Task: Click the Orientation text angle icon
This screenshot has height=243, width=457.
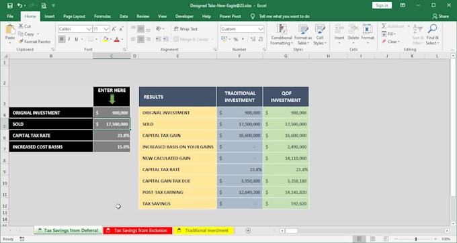Action: [159, 28]
